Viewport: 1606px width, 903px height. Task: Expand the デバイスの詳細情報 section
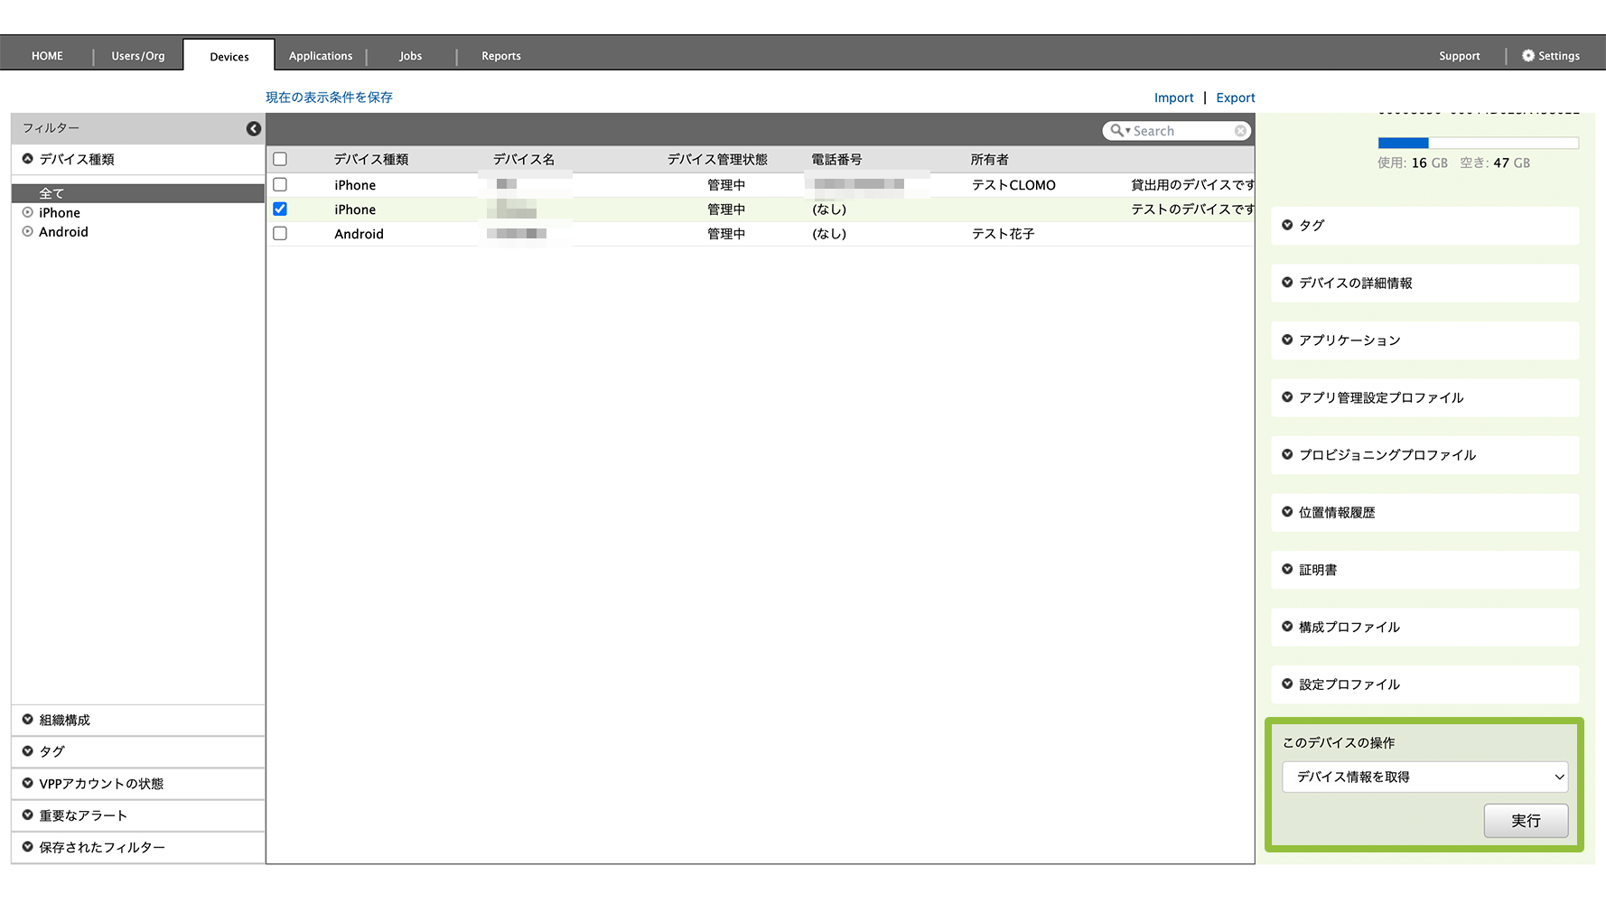coord(1355,284)
